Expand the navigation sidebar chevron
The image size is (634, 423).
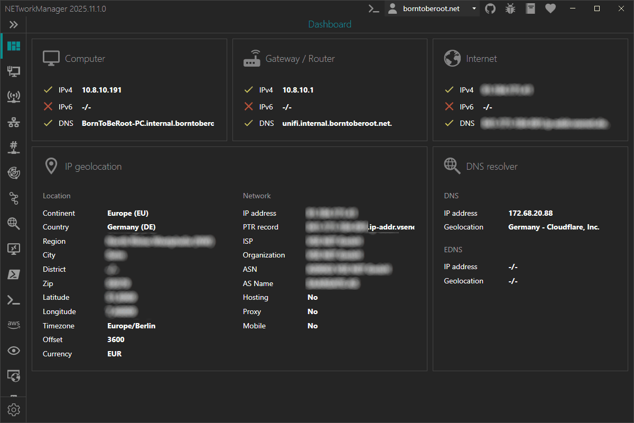[13, 24]
